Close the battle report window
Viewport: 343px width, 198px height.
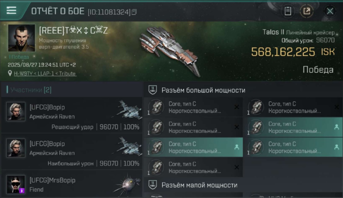tap(330, 11)
